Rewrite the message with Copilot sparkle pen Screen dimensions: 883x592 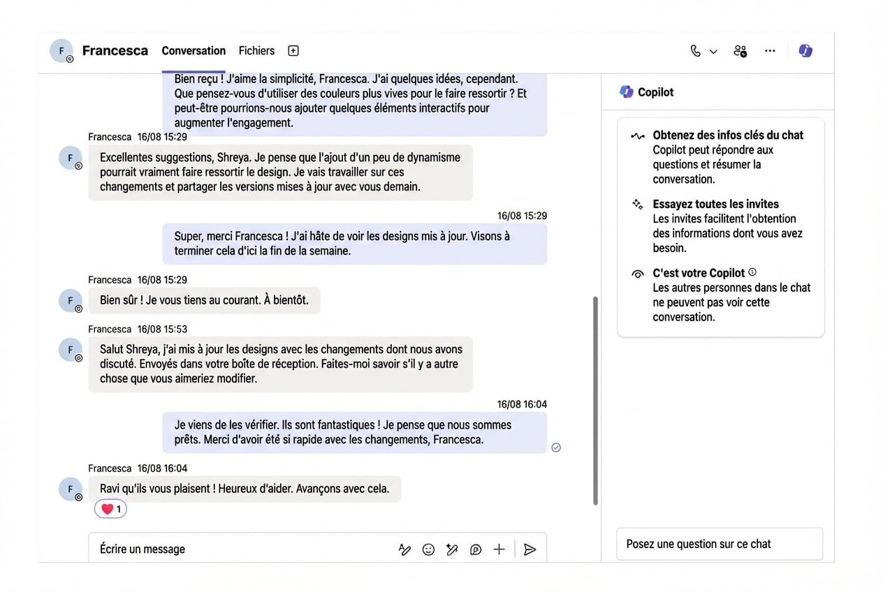(452, 549)
